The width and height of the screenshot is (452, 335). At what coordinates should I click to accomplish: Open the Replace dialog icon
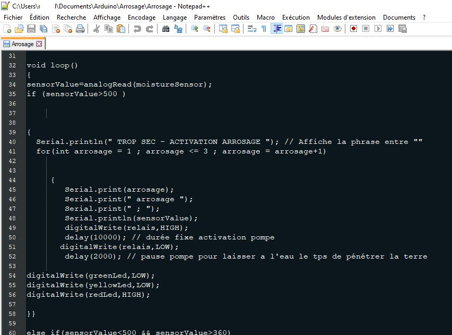(178, 29)
